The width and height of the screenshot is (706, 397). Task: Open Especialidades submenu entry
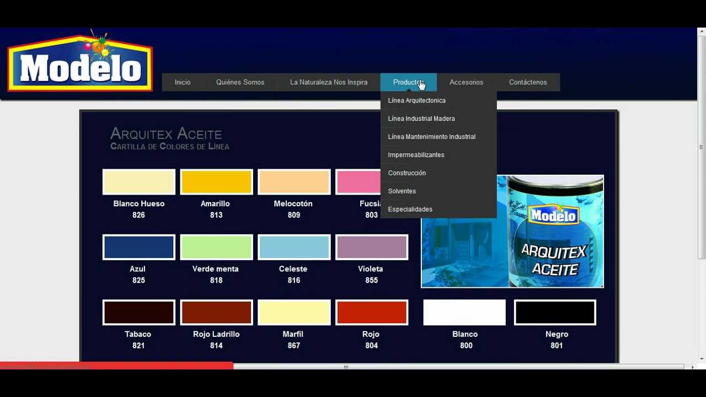point(438,210)
